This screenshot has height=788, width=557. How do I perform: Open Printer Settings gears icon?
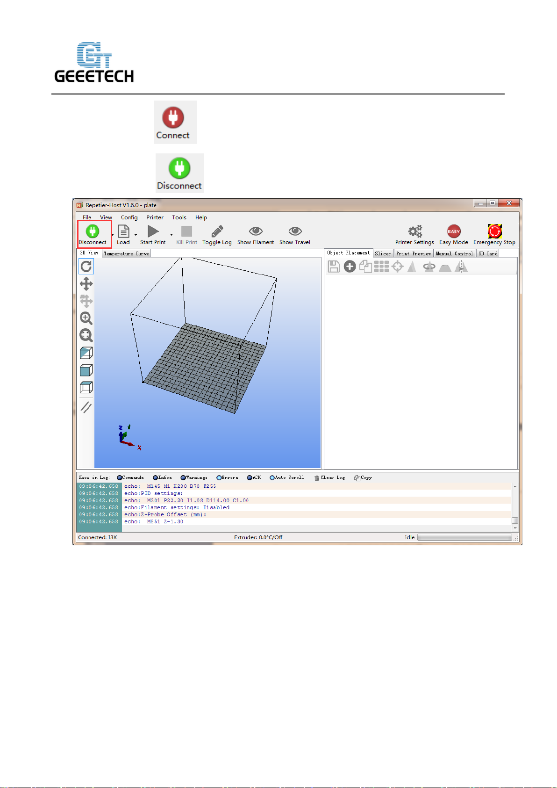click(414, 231)
